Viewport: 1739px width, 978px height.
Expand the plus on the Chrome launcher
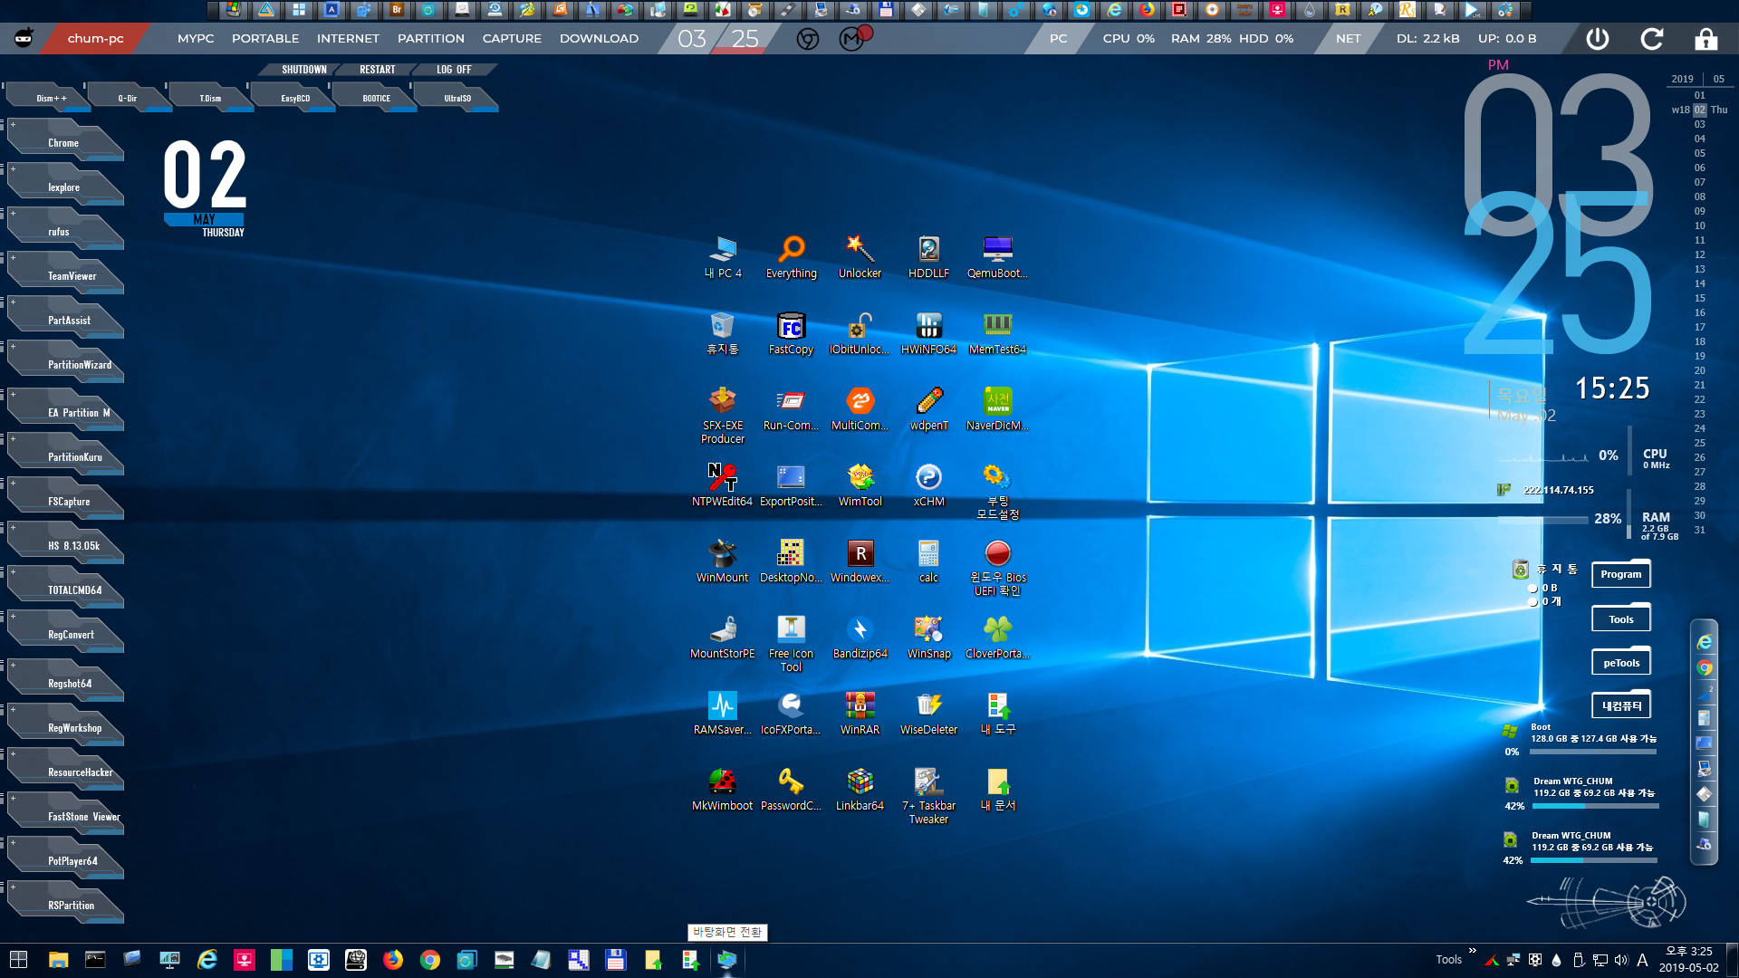pos(13,125)
